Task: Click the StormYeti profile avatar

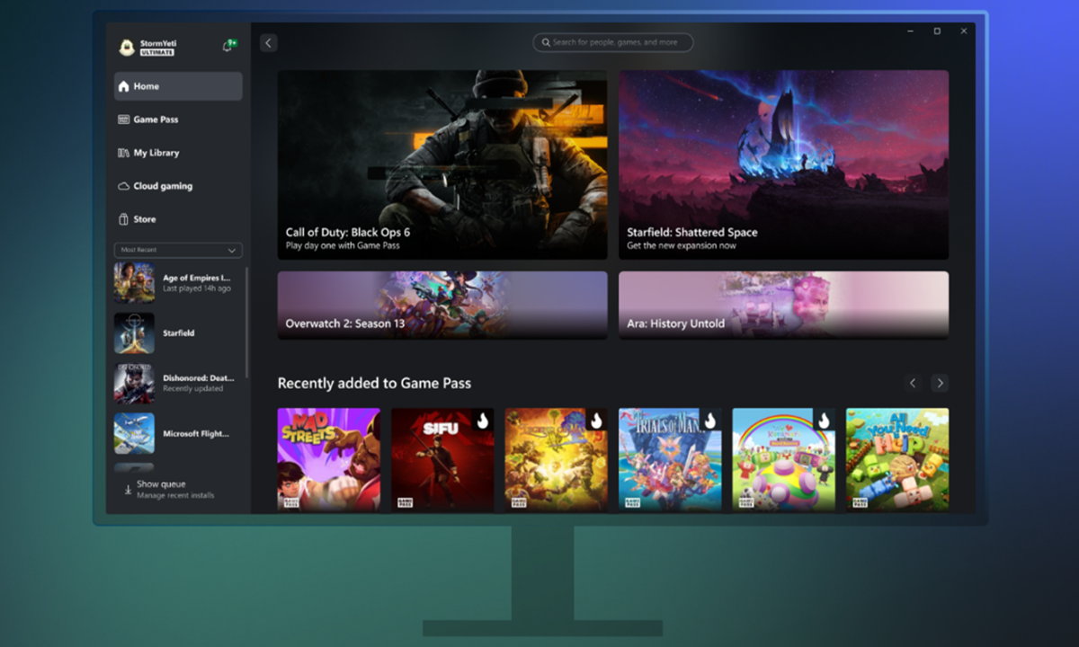Action: 126,49
